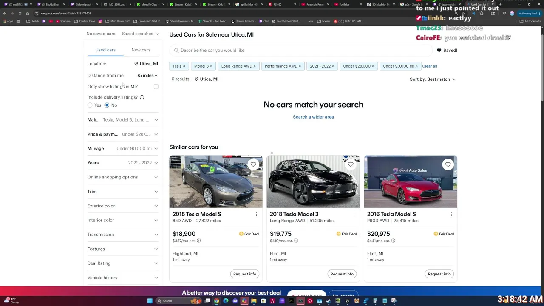Expand the Features filter
Image resolution: width=544 pixels, height=306 pixels.
click(x=123, y=249)
